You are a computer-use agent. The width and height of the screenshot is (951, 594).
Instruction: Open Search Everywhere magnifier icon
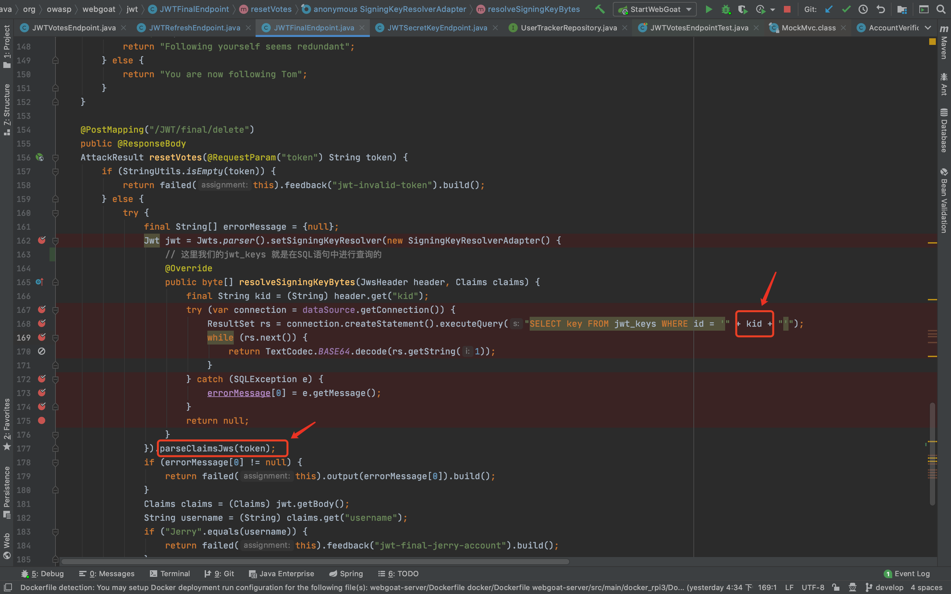coord(941,9)
